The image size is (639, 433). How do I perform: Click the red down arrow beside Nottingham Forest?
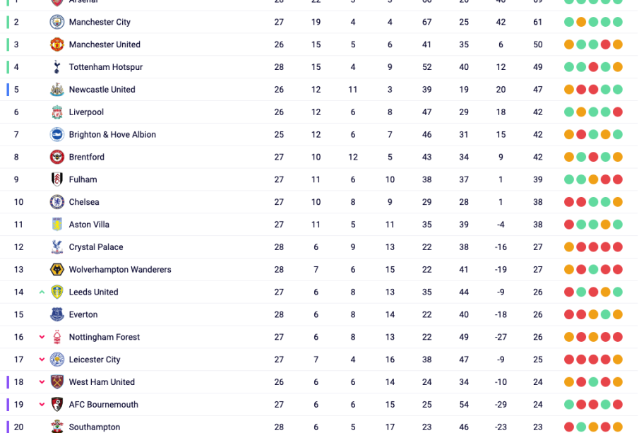pyautogui.click(x=42, y=338)
